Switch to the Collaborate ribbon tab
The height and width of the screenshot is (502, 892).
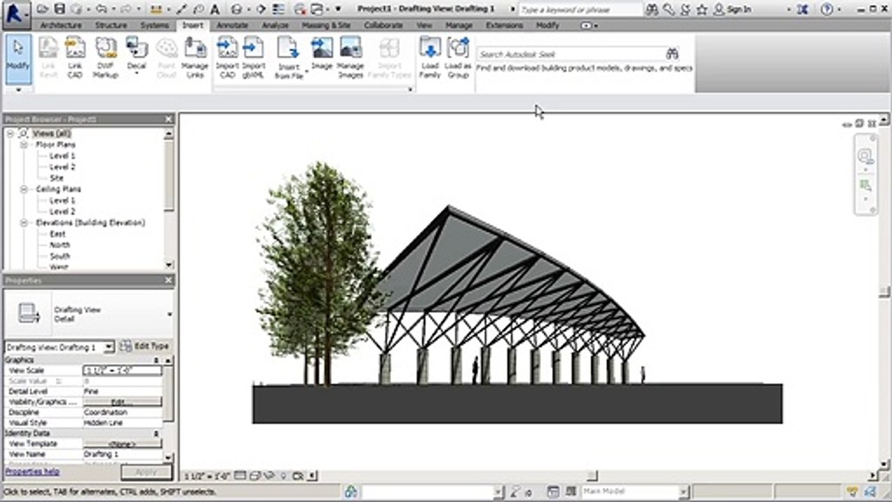coord(383,25)
